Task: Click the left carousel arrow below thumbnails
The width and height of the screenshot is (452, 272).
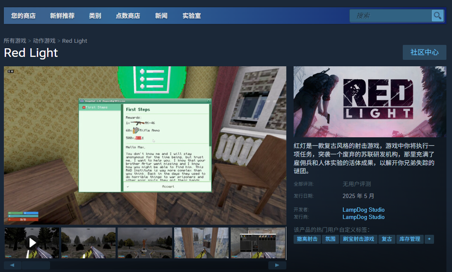Action: (x=11, y=265)
